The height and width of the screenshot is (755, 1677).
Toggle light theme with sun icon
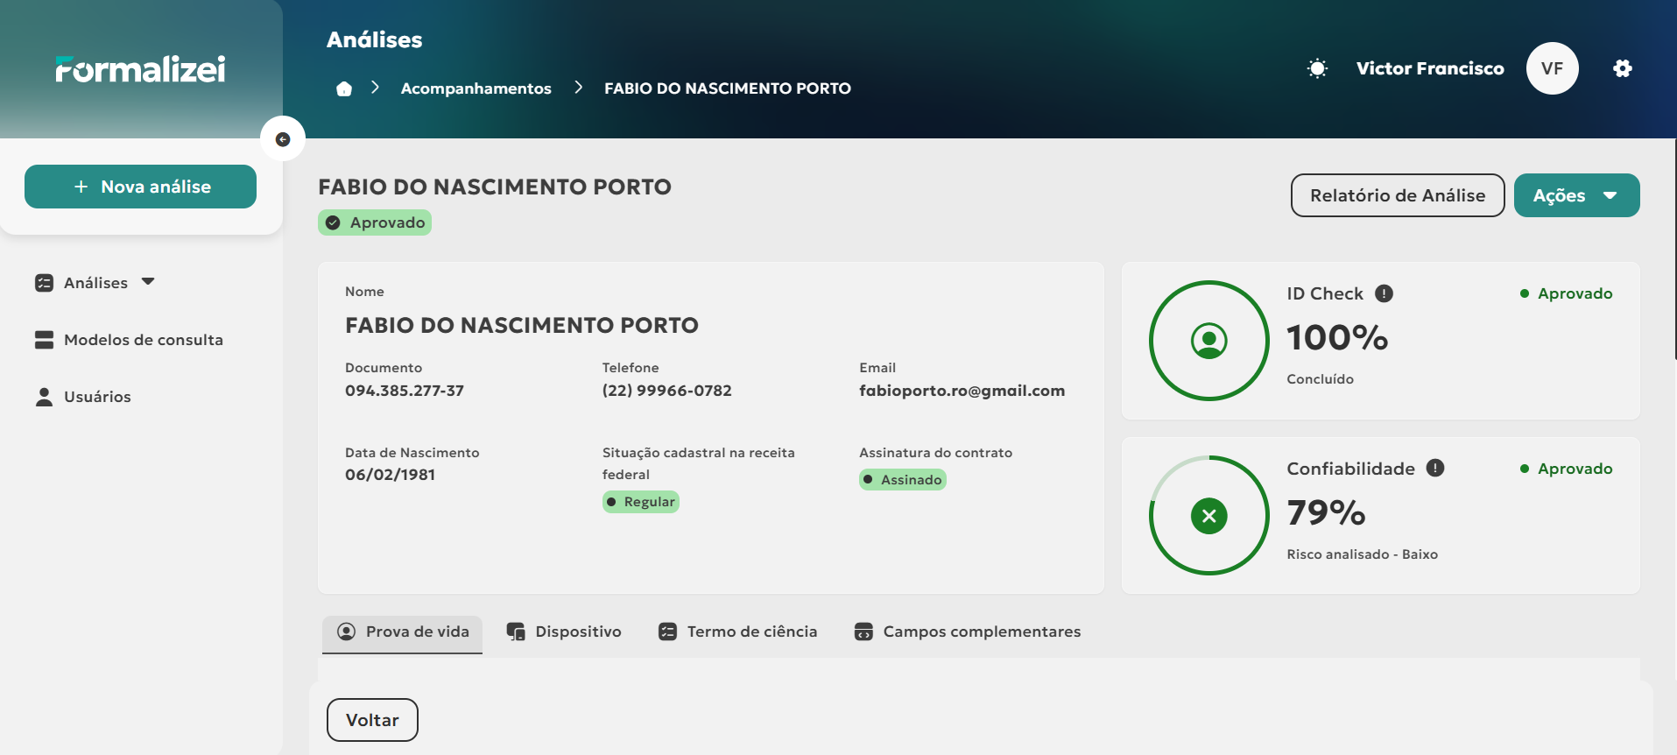pyautogui.click(x=1317, y=68)
